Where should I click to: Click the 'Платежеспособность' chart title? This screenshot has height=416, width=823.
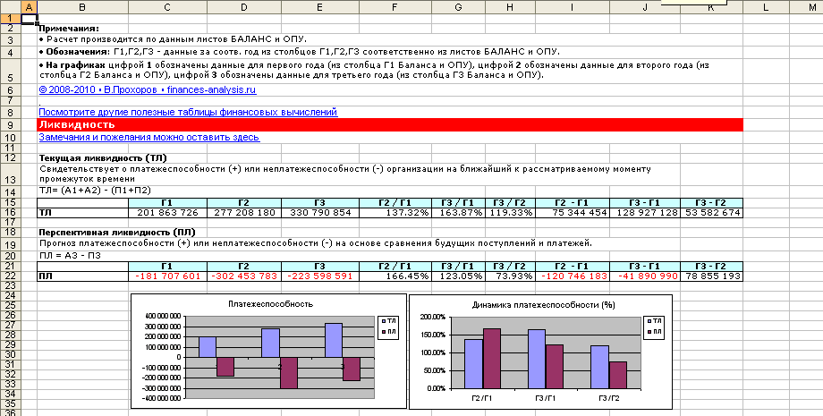[271, 304]
